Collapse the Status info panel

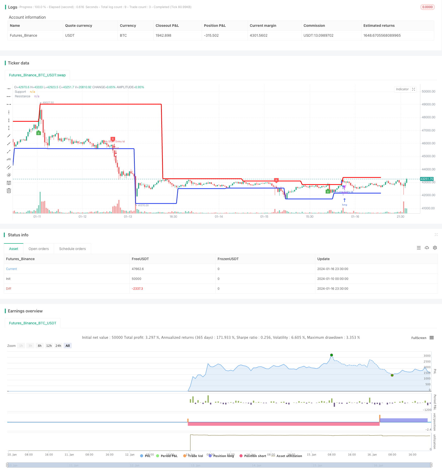point(436,235)
